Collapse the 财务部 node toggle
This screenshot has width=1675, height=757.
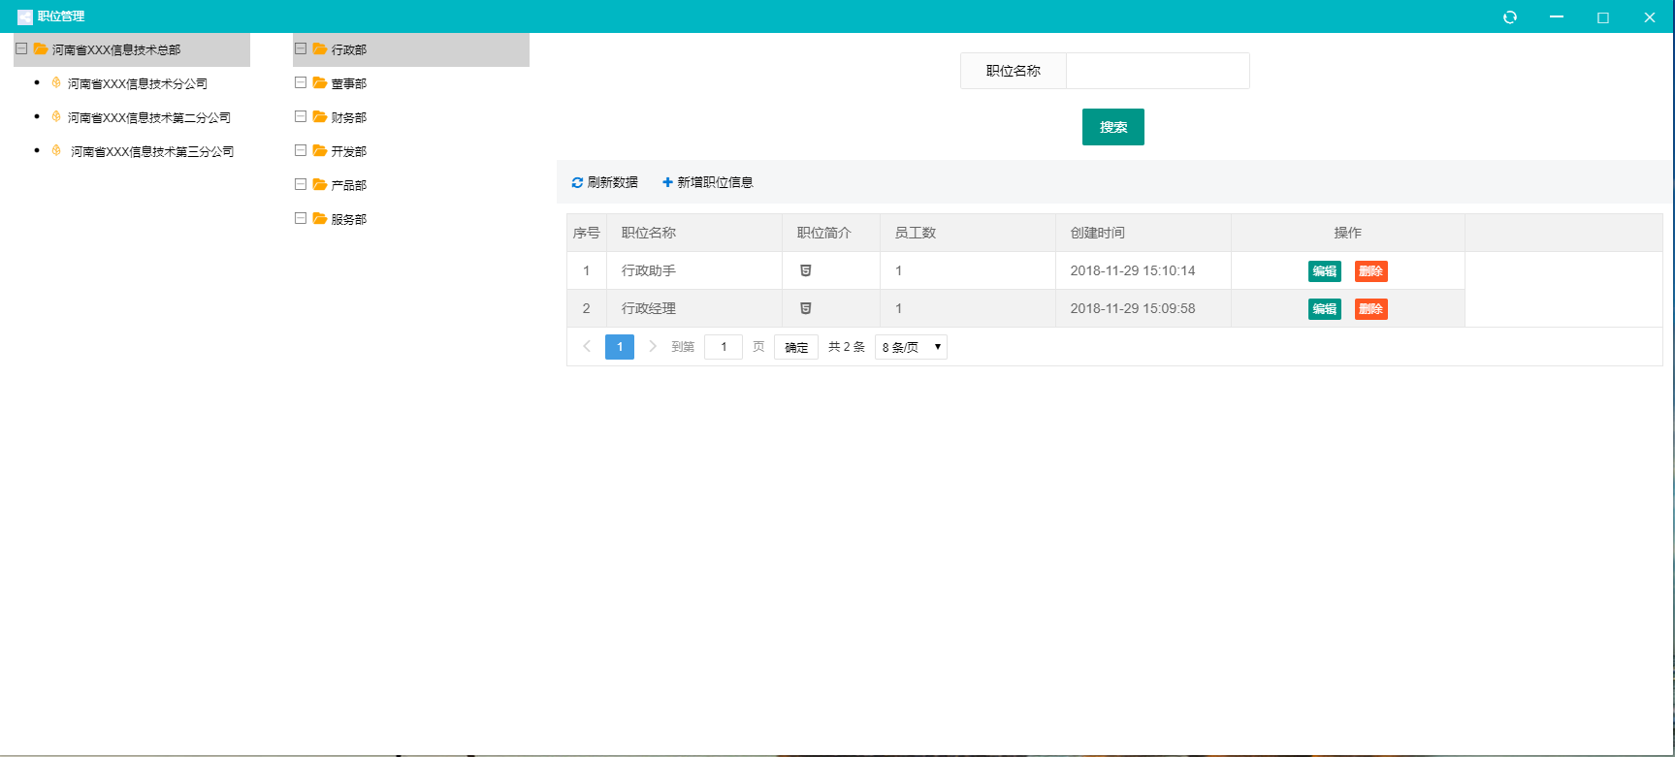[x=301, y=116]
